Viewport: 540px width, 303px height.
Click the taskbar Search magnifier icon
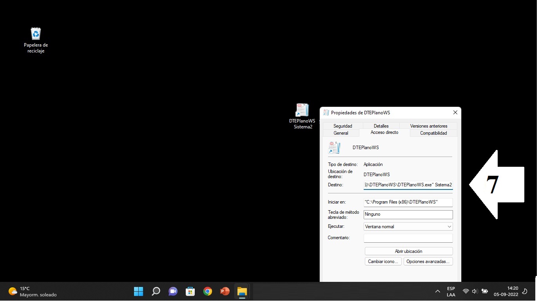156,291
